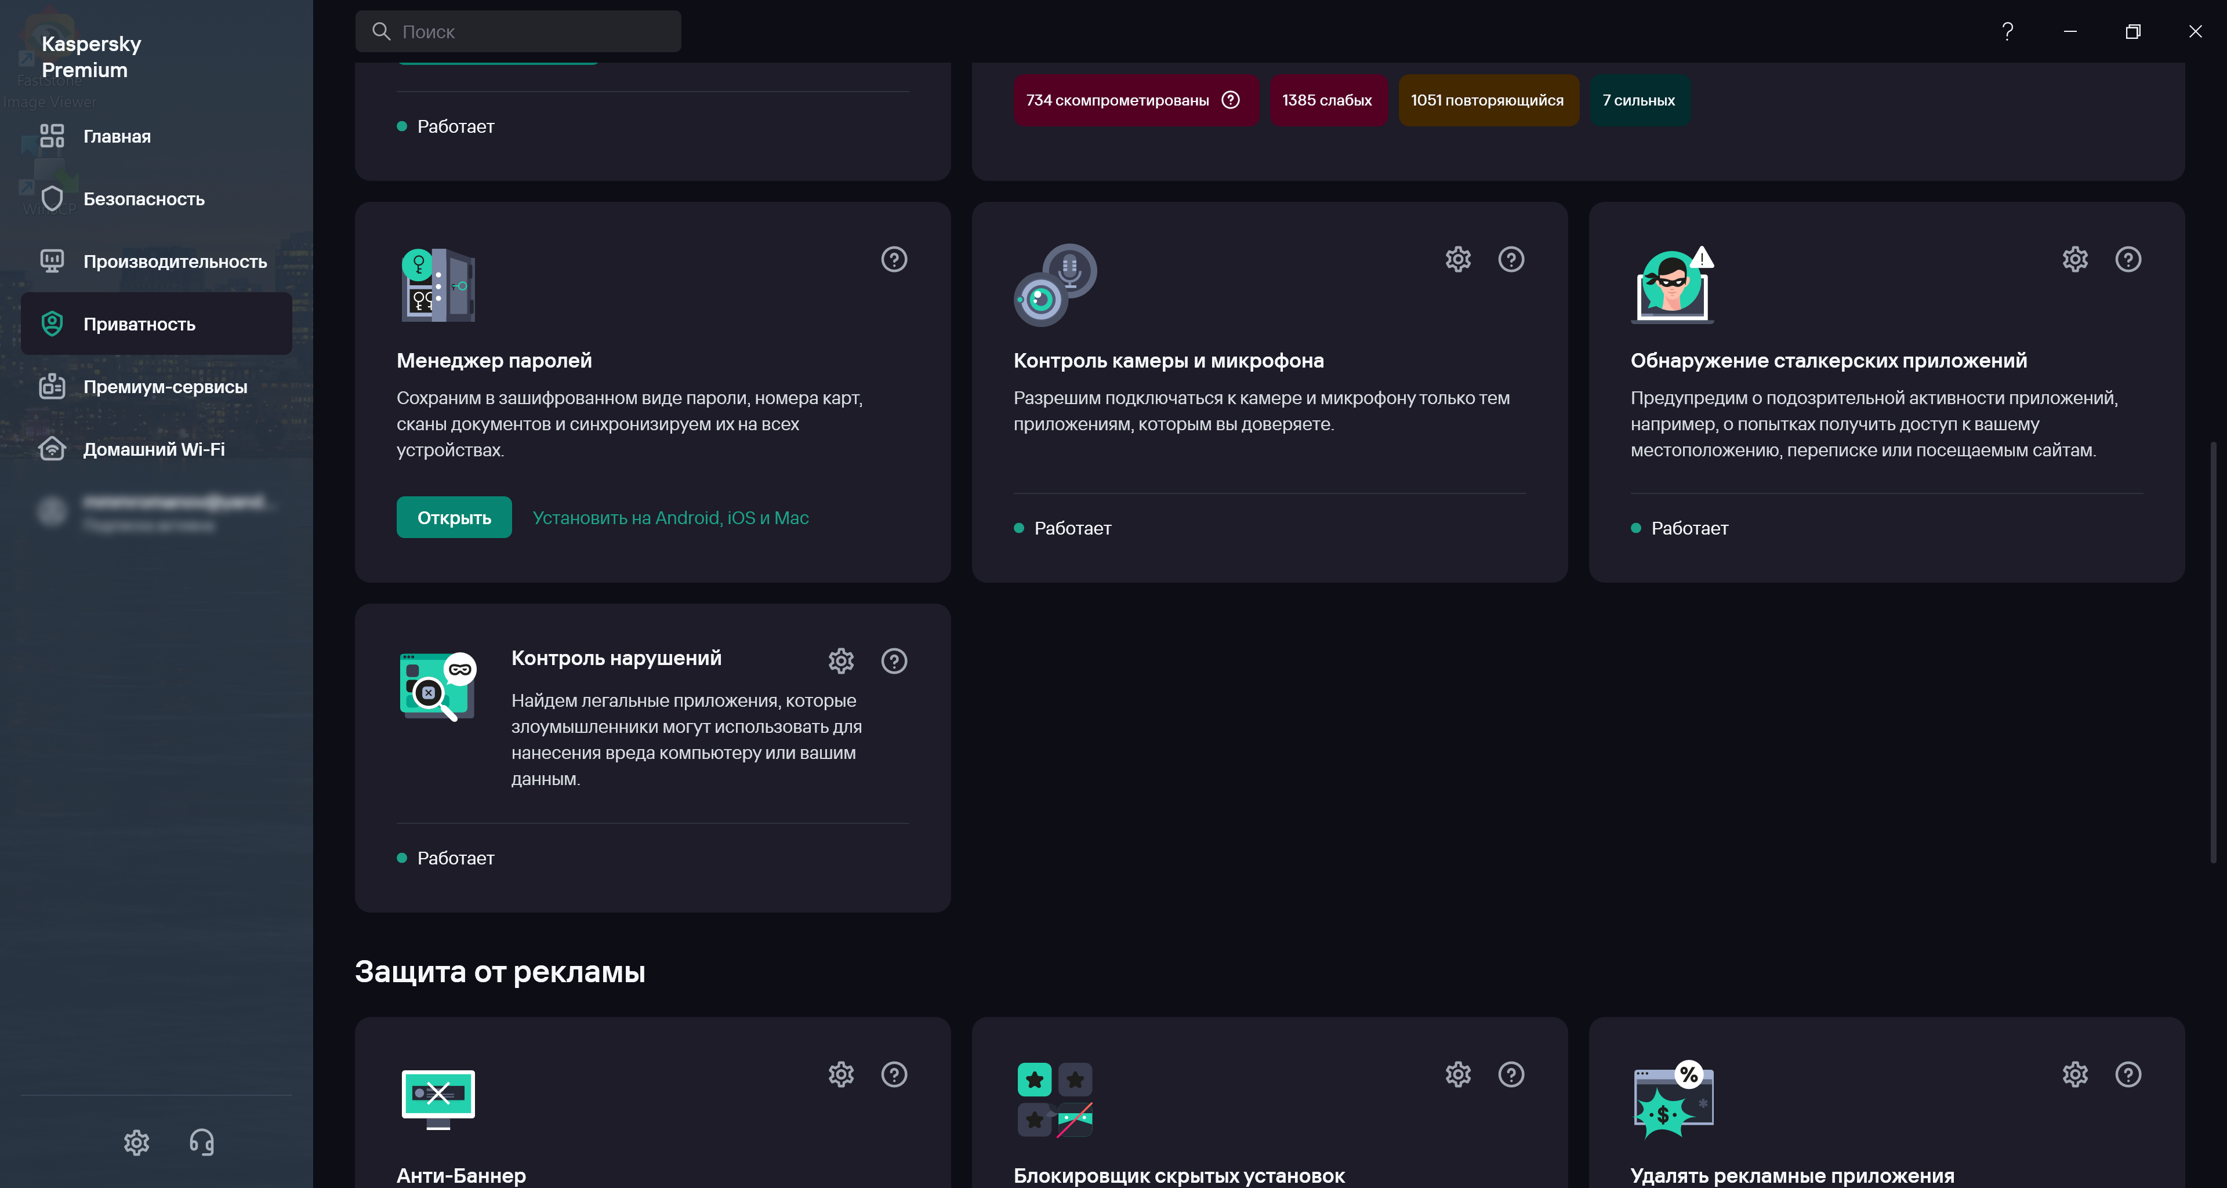This screenshot has height=1188, width=2227.
Task: Go to Главная section
Action: [x=117, y=136]
